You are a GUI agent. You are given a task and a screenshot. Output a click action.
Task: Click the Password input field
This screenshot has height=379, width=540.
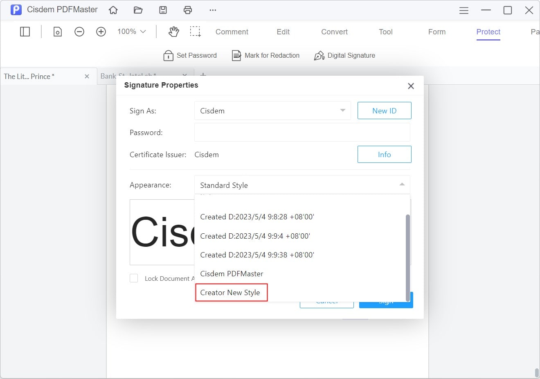point(302,133)
